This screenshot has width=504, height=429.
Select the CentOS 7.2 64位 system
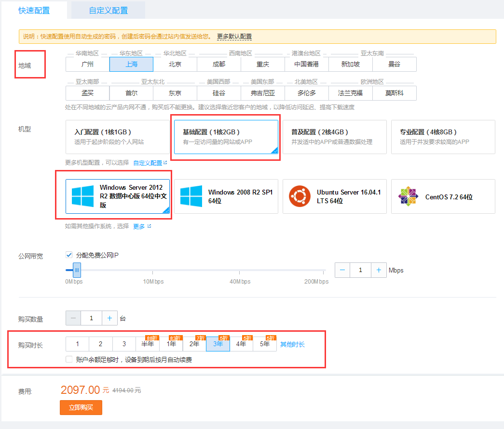443,196
